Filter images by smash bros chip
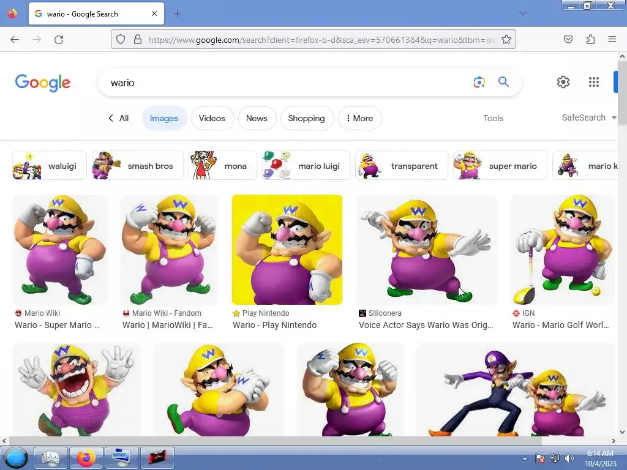The width and height of the screenshot is (627, 470). (138, 165)
